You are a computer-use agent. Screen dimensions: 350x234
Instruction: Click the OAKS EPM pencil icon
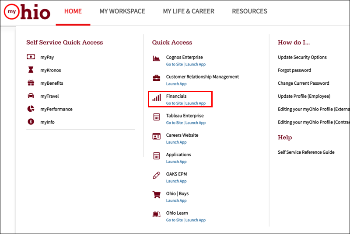click(x=156, y=175)
